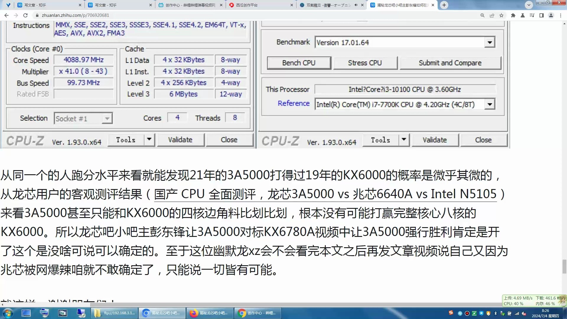Screen dimensions: 567x319
Task: Reload the current Zhihu page
Action: (25, 15)
